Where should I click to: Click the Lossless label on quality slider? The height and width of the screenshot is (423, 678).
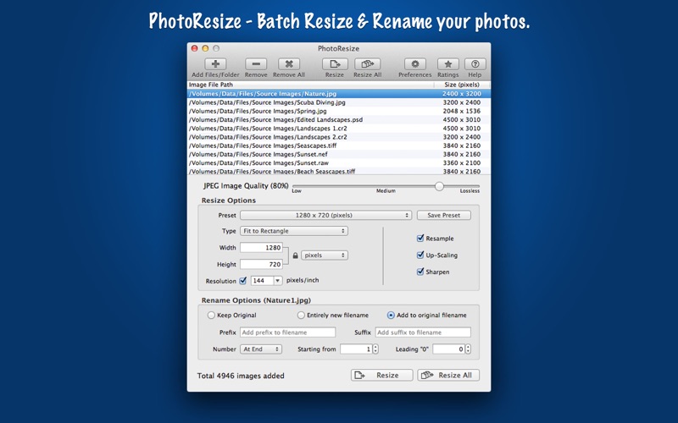470,191
